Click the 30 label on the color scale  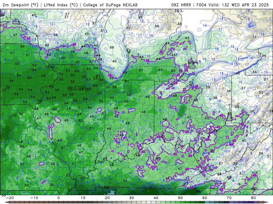132,198
